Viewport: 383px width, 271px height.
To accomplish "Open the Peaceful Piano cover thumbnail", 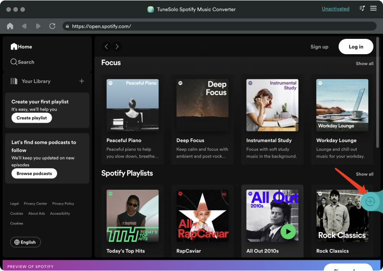I will click(133, 105).
